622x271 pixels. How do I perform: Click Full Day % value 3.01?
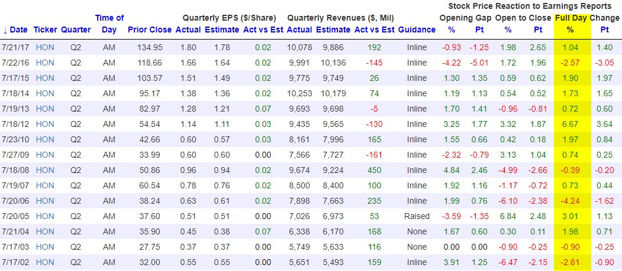(x=570, y=217)
